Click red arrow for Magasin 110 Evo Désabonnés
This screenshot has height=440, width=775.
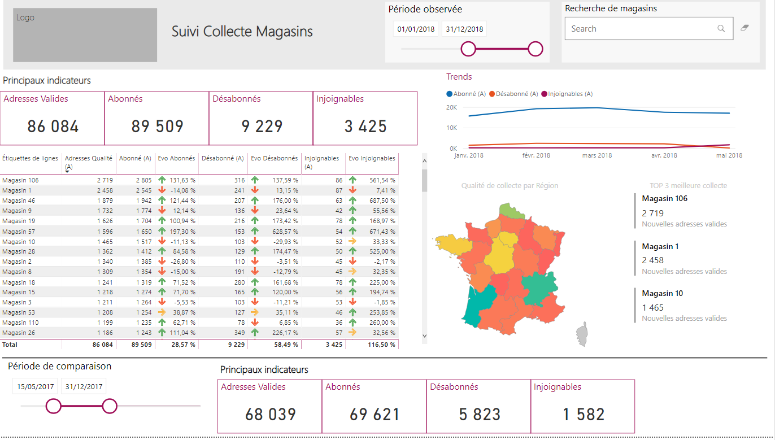coord(255,323)
